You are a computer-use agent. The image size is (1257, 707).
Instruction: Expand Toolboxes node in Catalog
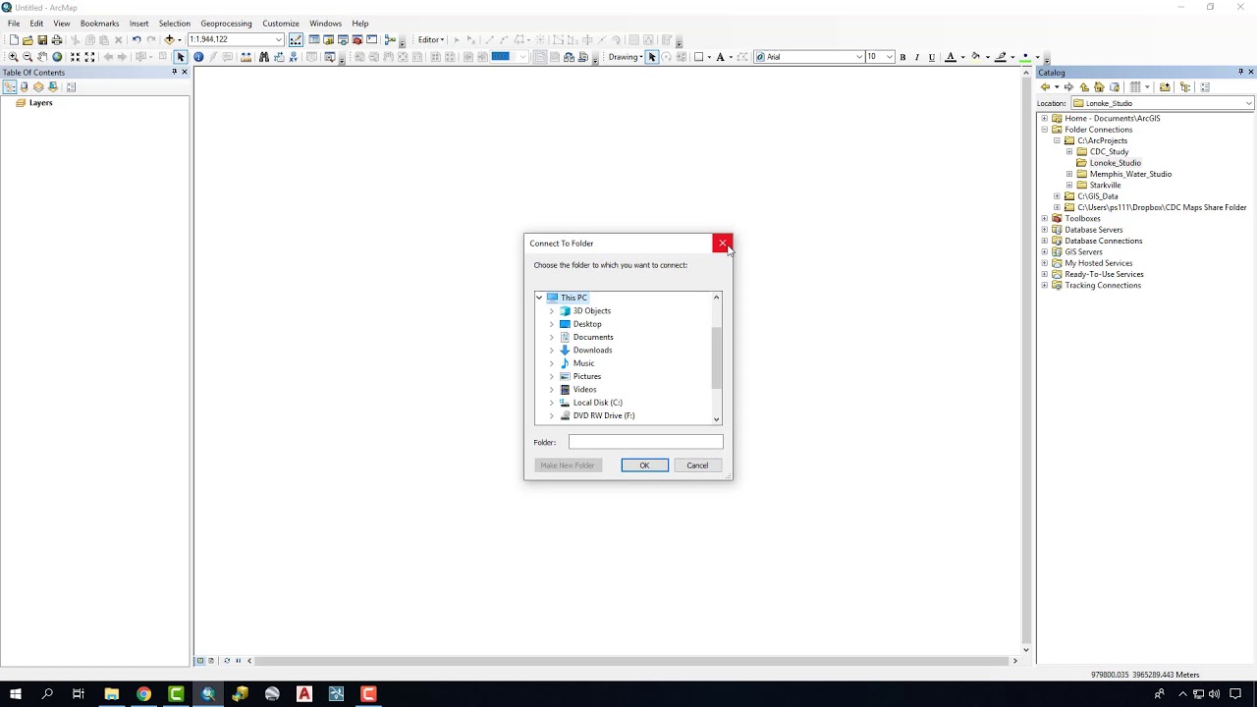pos(1045,218)
